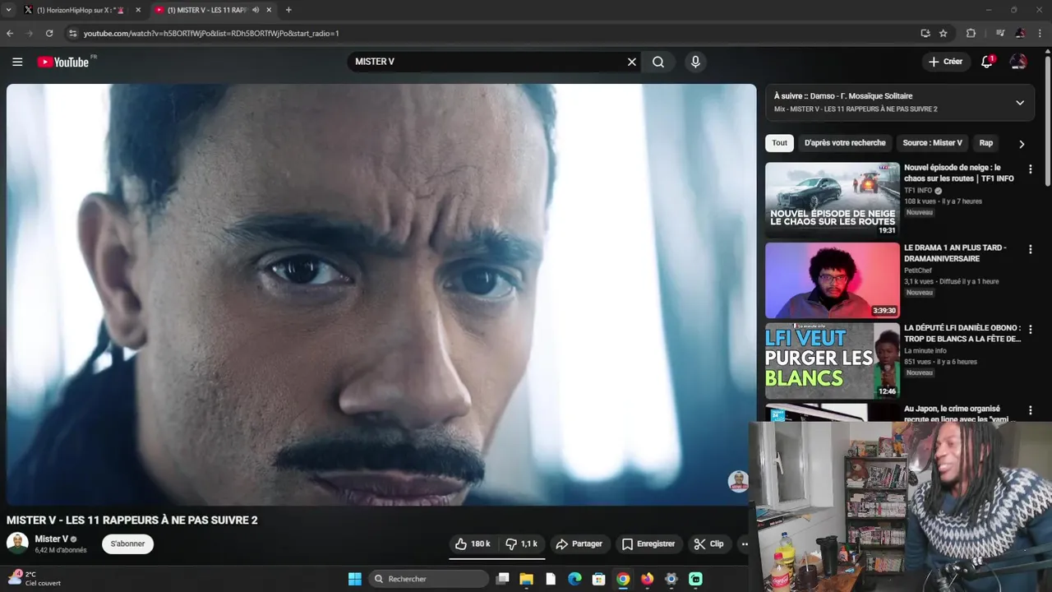Open the Mister V channel name link

click(51, 539)
